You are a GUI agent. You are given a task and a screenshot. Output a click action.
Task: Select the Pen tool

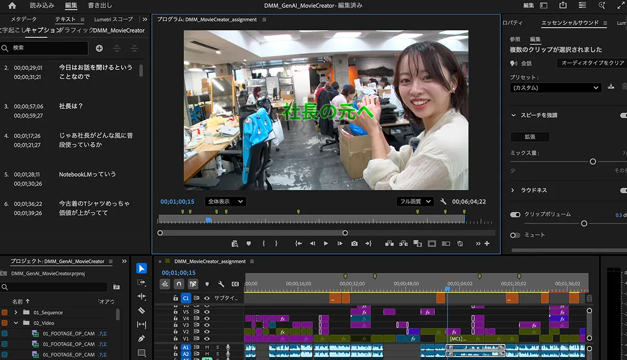click(x=141, y=339)
